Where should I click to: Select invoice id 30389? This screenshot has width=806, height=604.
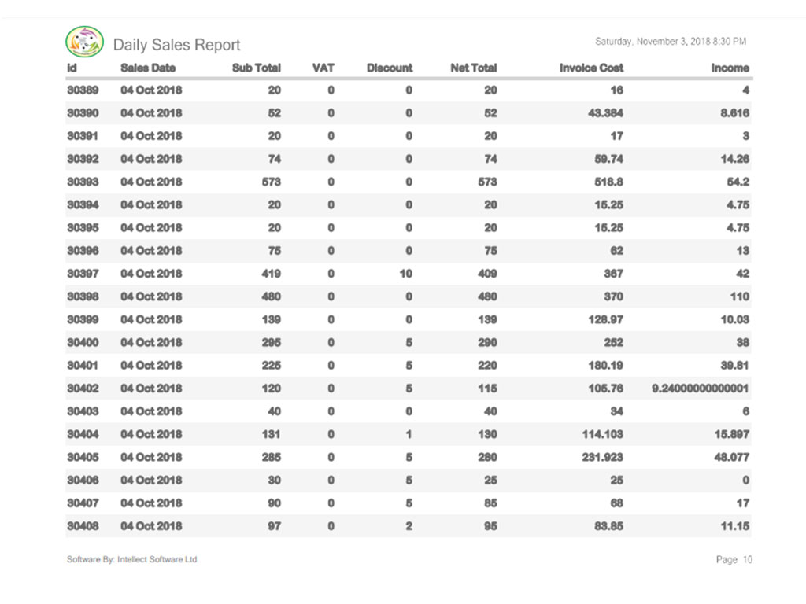(82, 90)
